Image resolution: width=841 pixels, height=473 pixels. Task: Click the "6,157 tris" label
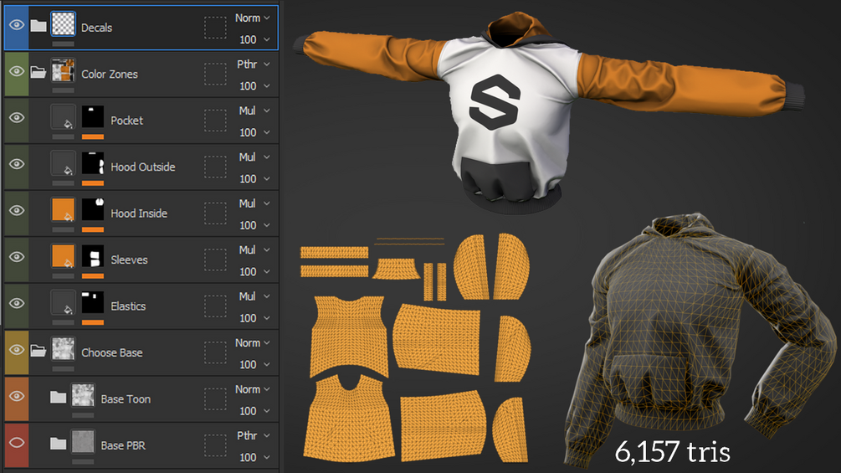pyautogui.click(x=673, y=451)
